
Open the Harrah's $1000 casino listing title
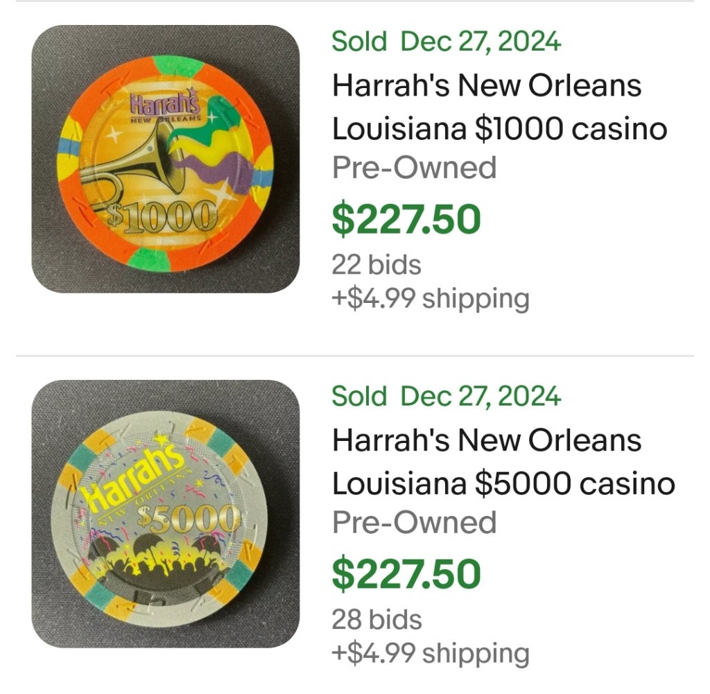tap(499, 107)
